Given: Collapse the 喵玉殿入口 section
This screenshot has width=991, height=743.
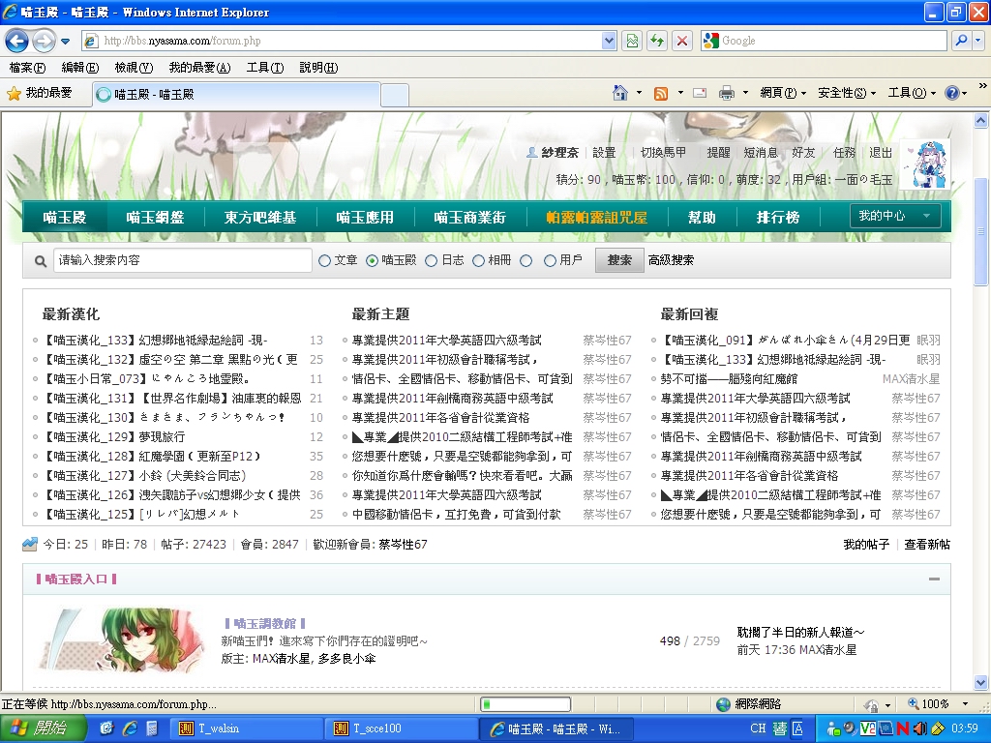Looking at the screenshot, I should tap(934, 580).
